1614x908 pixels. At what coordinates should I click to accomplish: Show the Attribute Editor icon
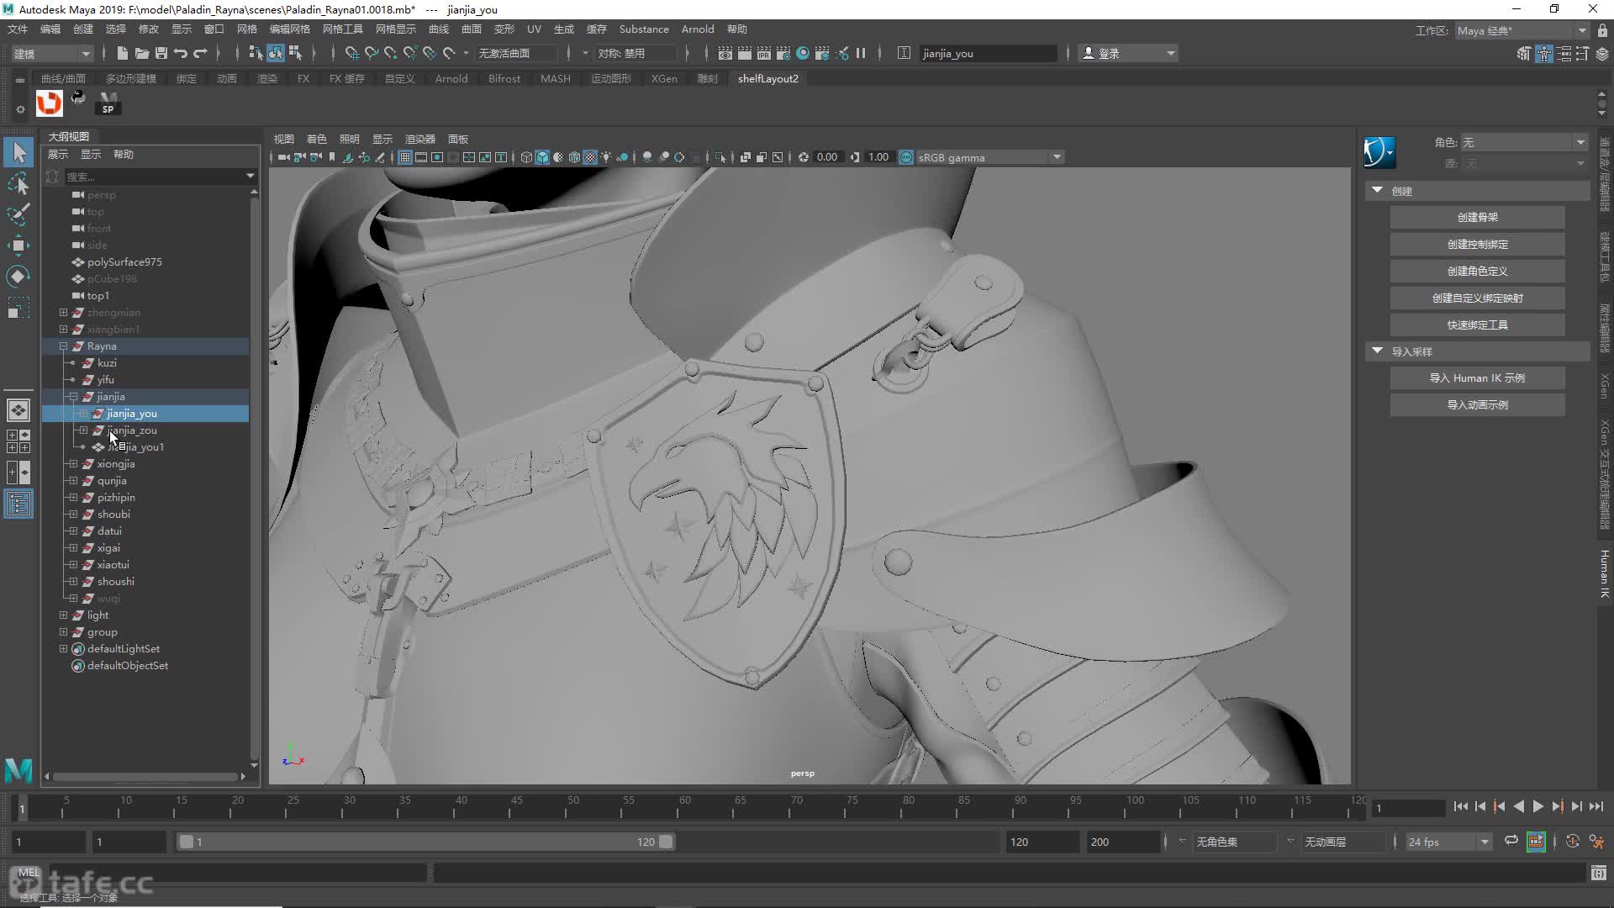coord(1564,54)
